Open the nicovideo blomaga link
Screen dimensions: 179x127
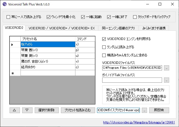click(x=139, y=122)
